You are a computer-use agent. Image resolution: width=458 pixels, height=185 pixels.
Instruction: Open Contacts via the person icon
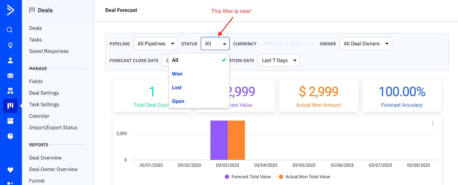[x=10, y=61]
